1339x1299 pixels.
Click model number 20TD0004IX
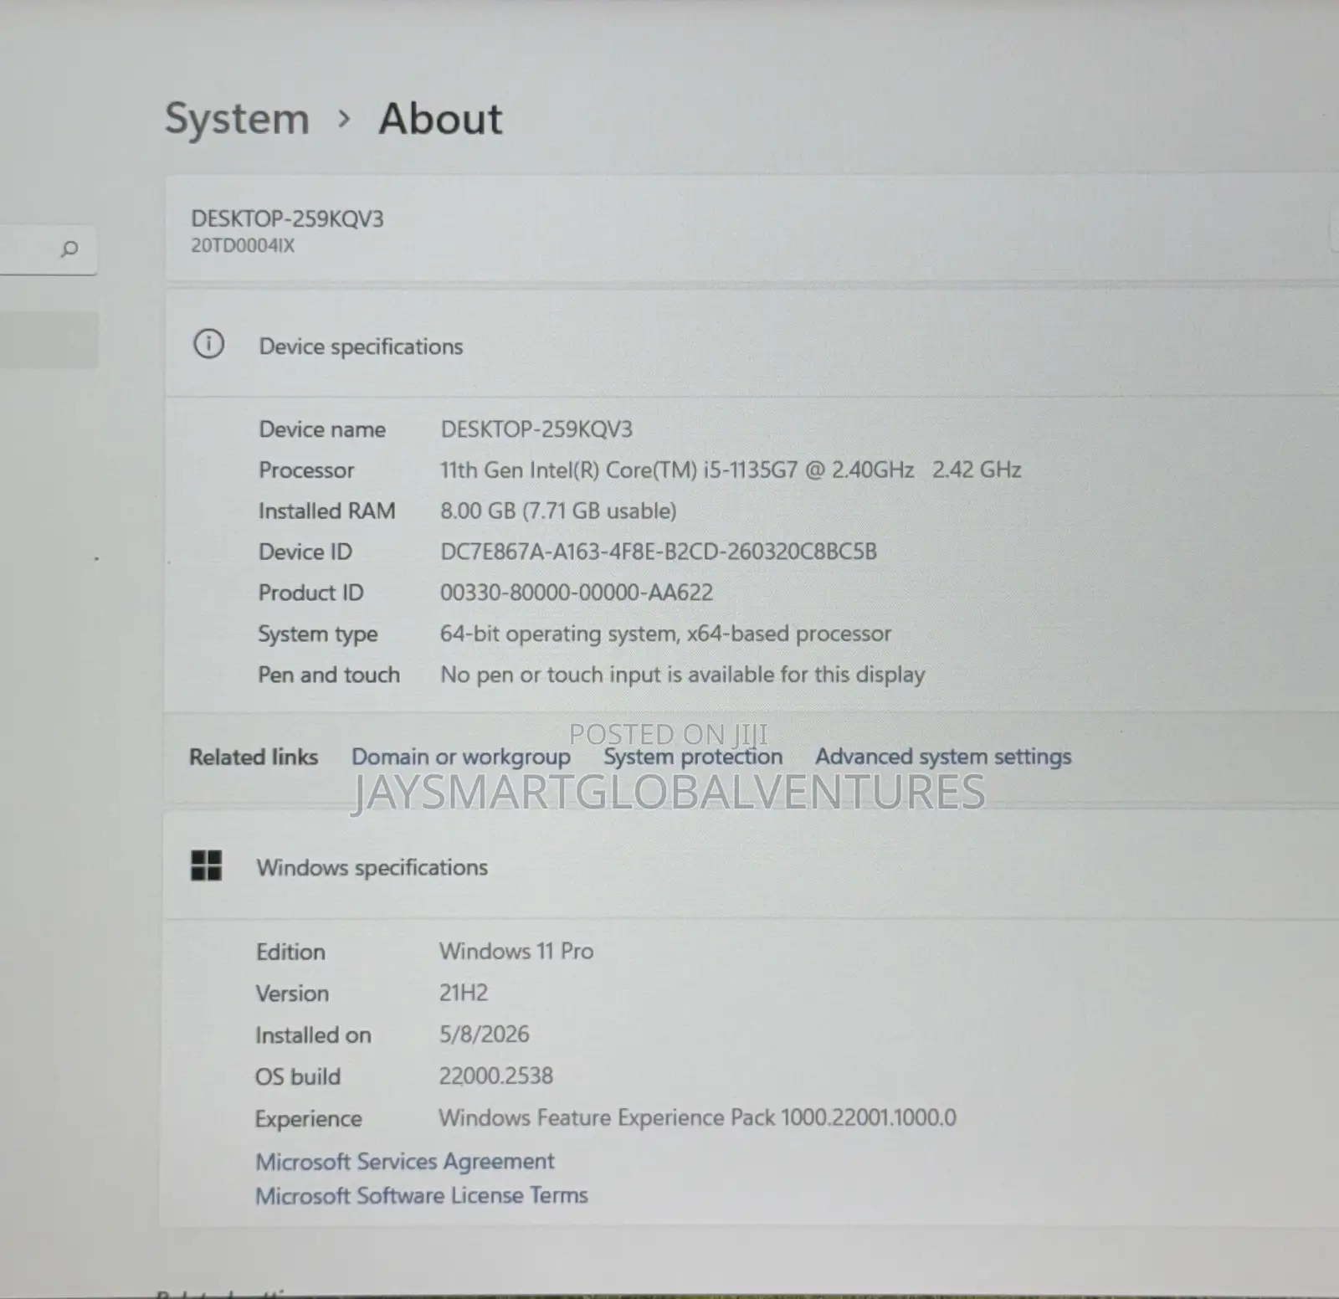pos(243,246)
